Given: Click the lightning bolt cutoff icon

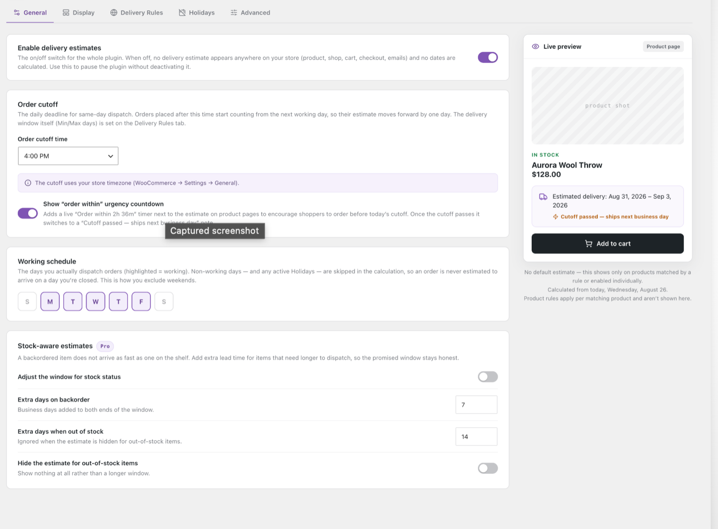Looking at the screenshot, I should [556, 217].
